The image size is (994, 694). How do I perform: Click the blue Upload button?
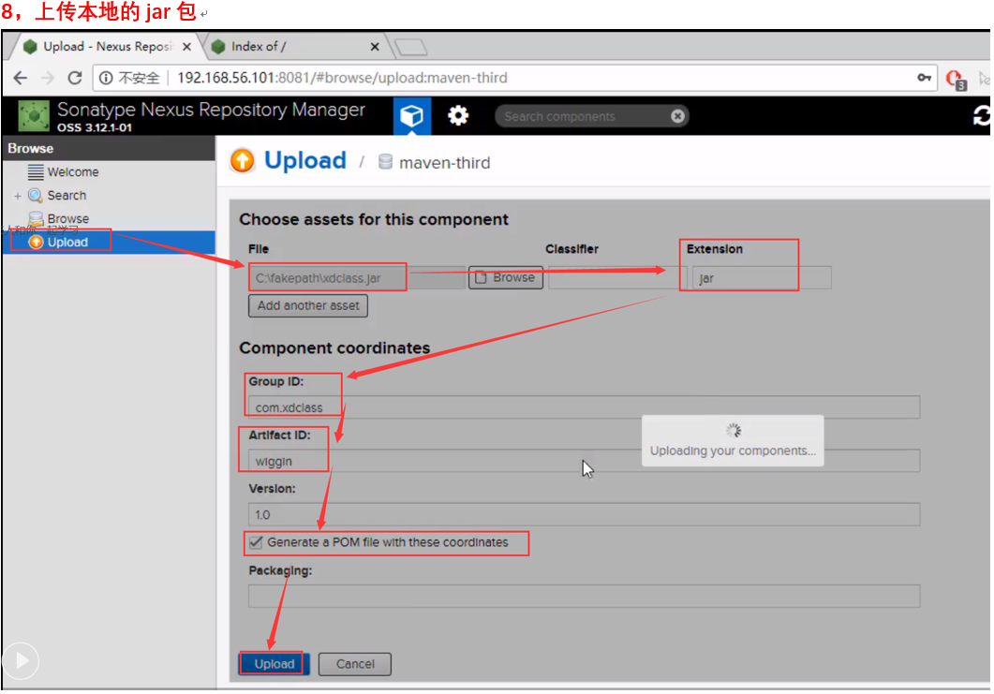point(274,664)
